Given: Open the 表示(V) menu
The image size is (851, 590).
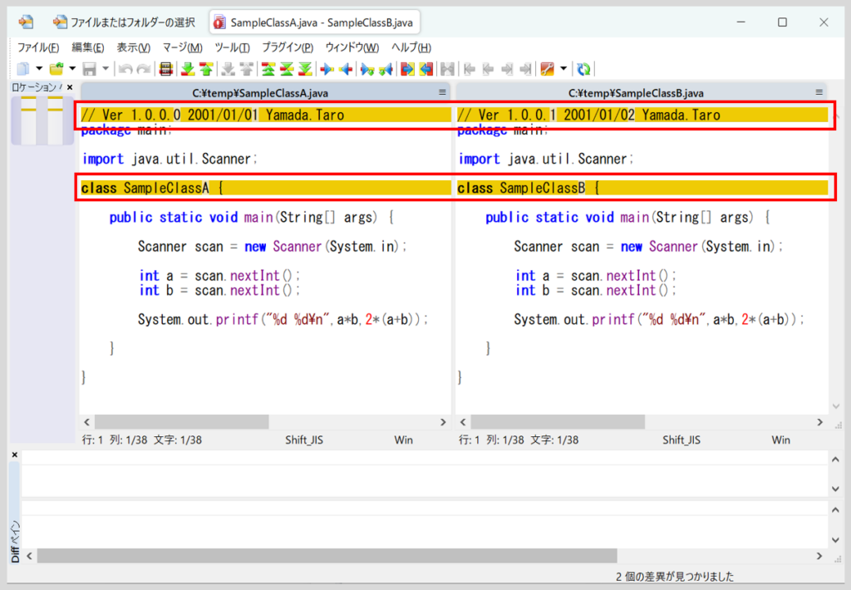Looking at the screenshot, I should pyautogui.click(x=134, y=47).
